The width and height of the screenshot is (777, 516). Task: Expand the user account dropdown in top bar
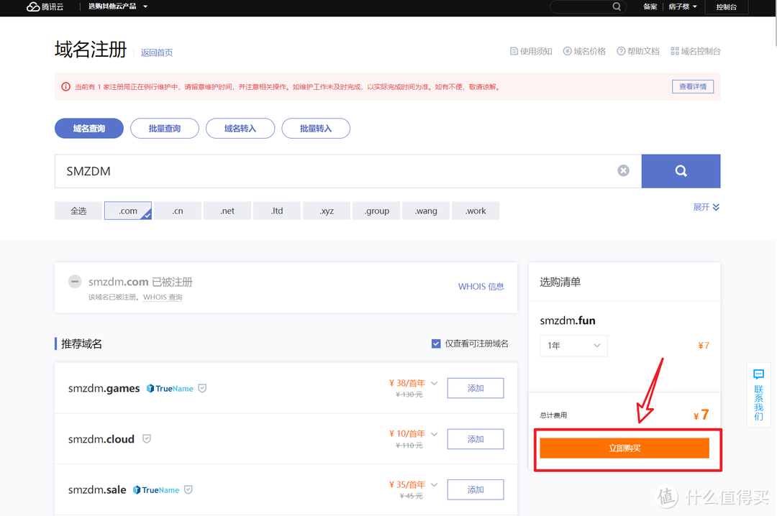click(682, 6)
